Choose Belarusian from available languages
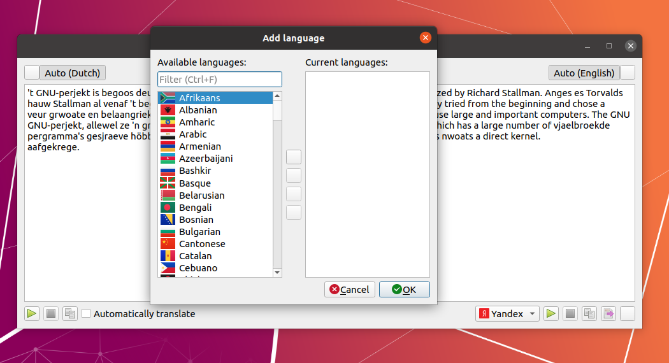 pos(201,196)
